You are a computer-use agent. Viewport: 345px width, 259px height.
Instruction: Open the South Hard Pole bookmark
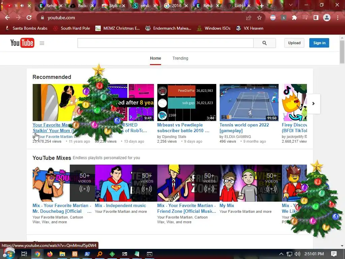pos(72,28)
